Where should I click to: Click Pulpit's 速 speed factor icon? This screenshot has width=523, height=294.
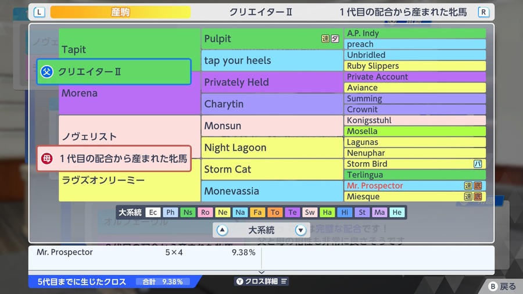(325, 39)
